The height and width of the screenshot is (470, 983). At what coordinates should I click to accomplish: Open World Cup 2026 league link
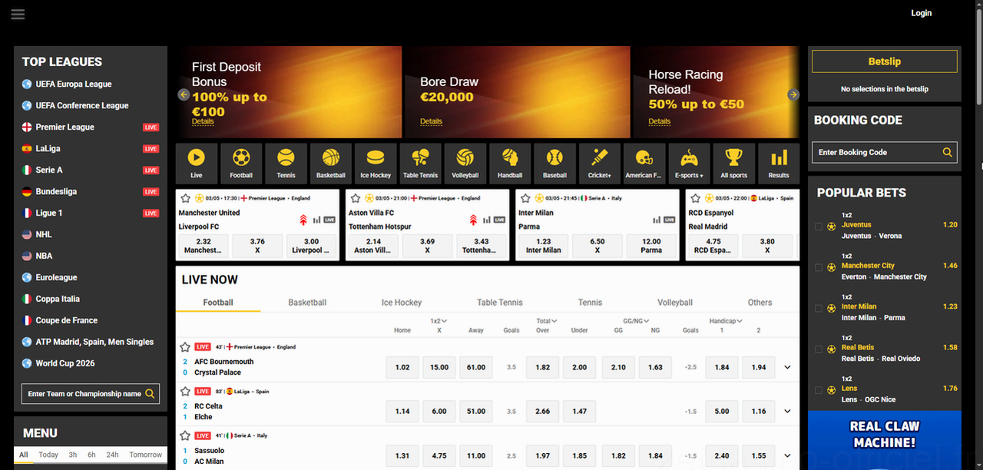(65, 363)
